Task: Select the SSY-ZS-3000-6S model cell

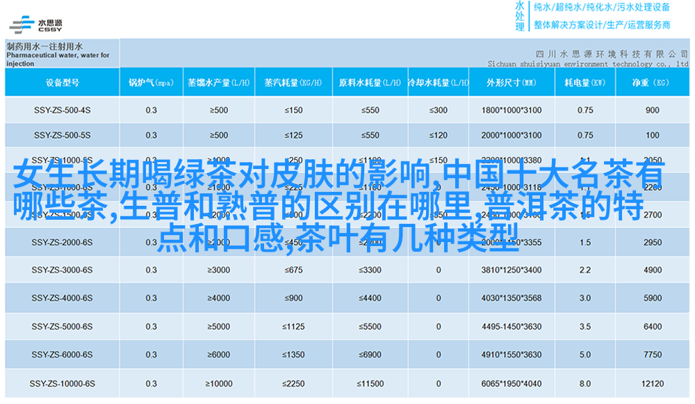Action: click(62, 270)
